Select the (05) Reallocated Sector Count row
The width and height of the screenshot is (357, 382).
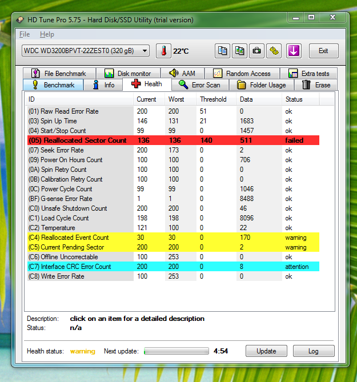[x=173, y=140]
